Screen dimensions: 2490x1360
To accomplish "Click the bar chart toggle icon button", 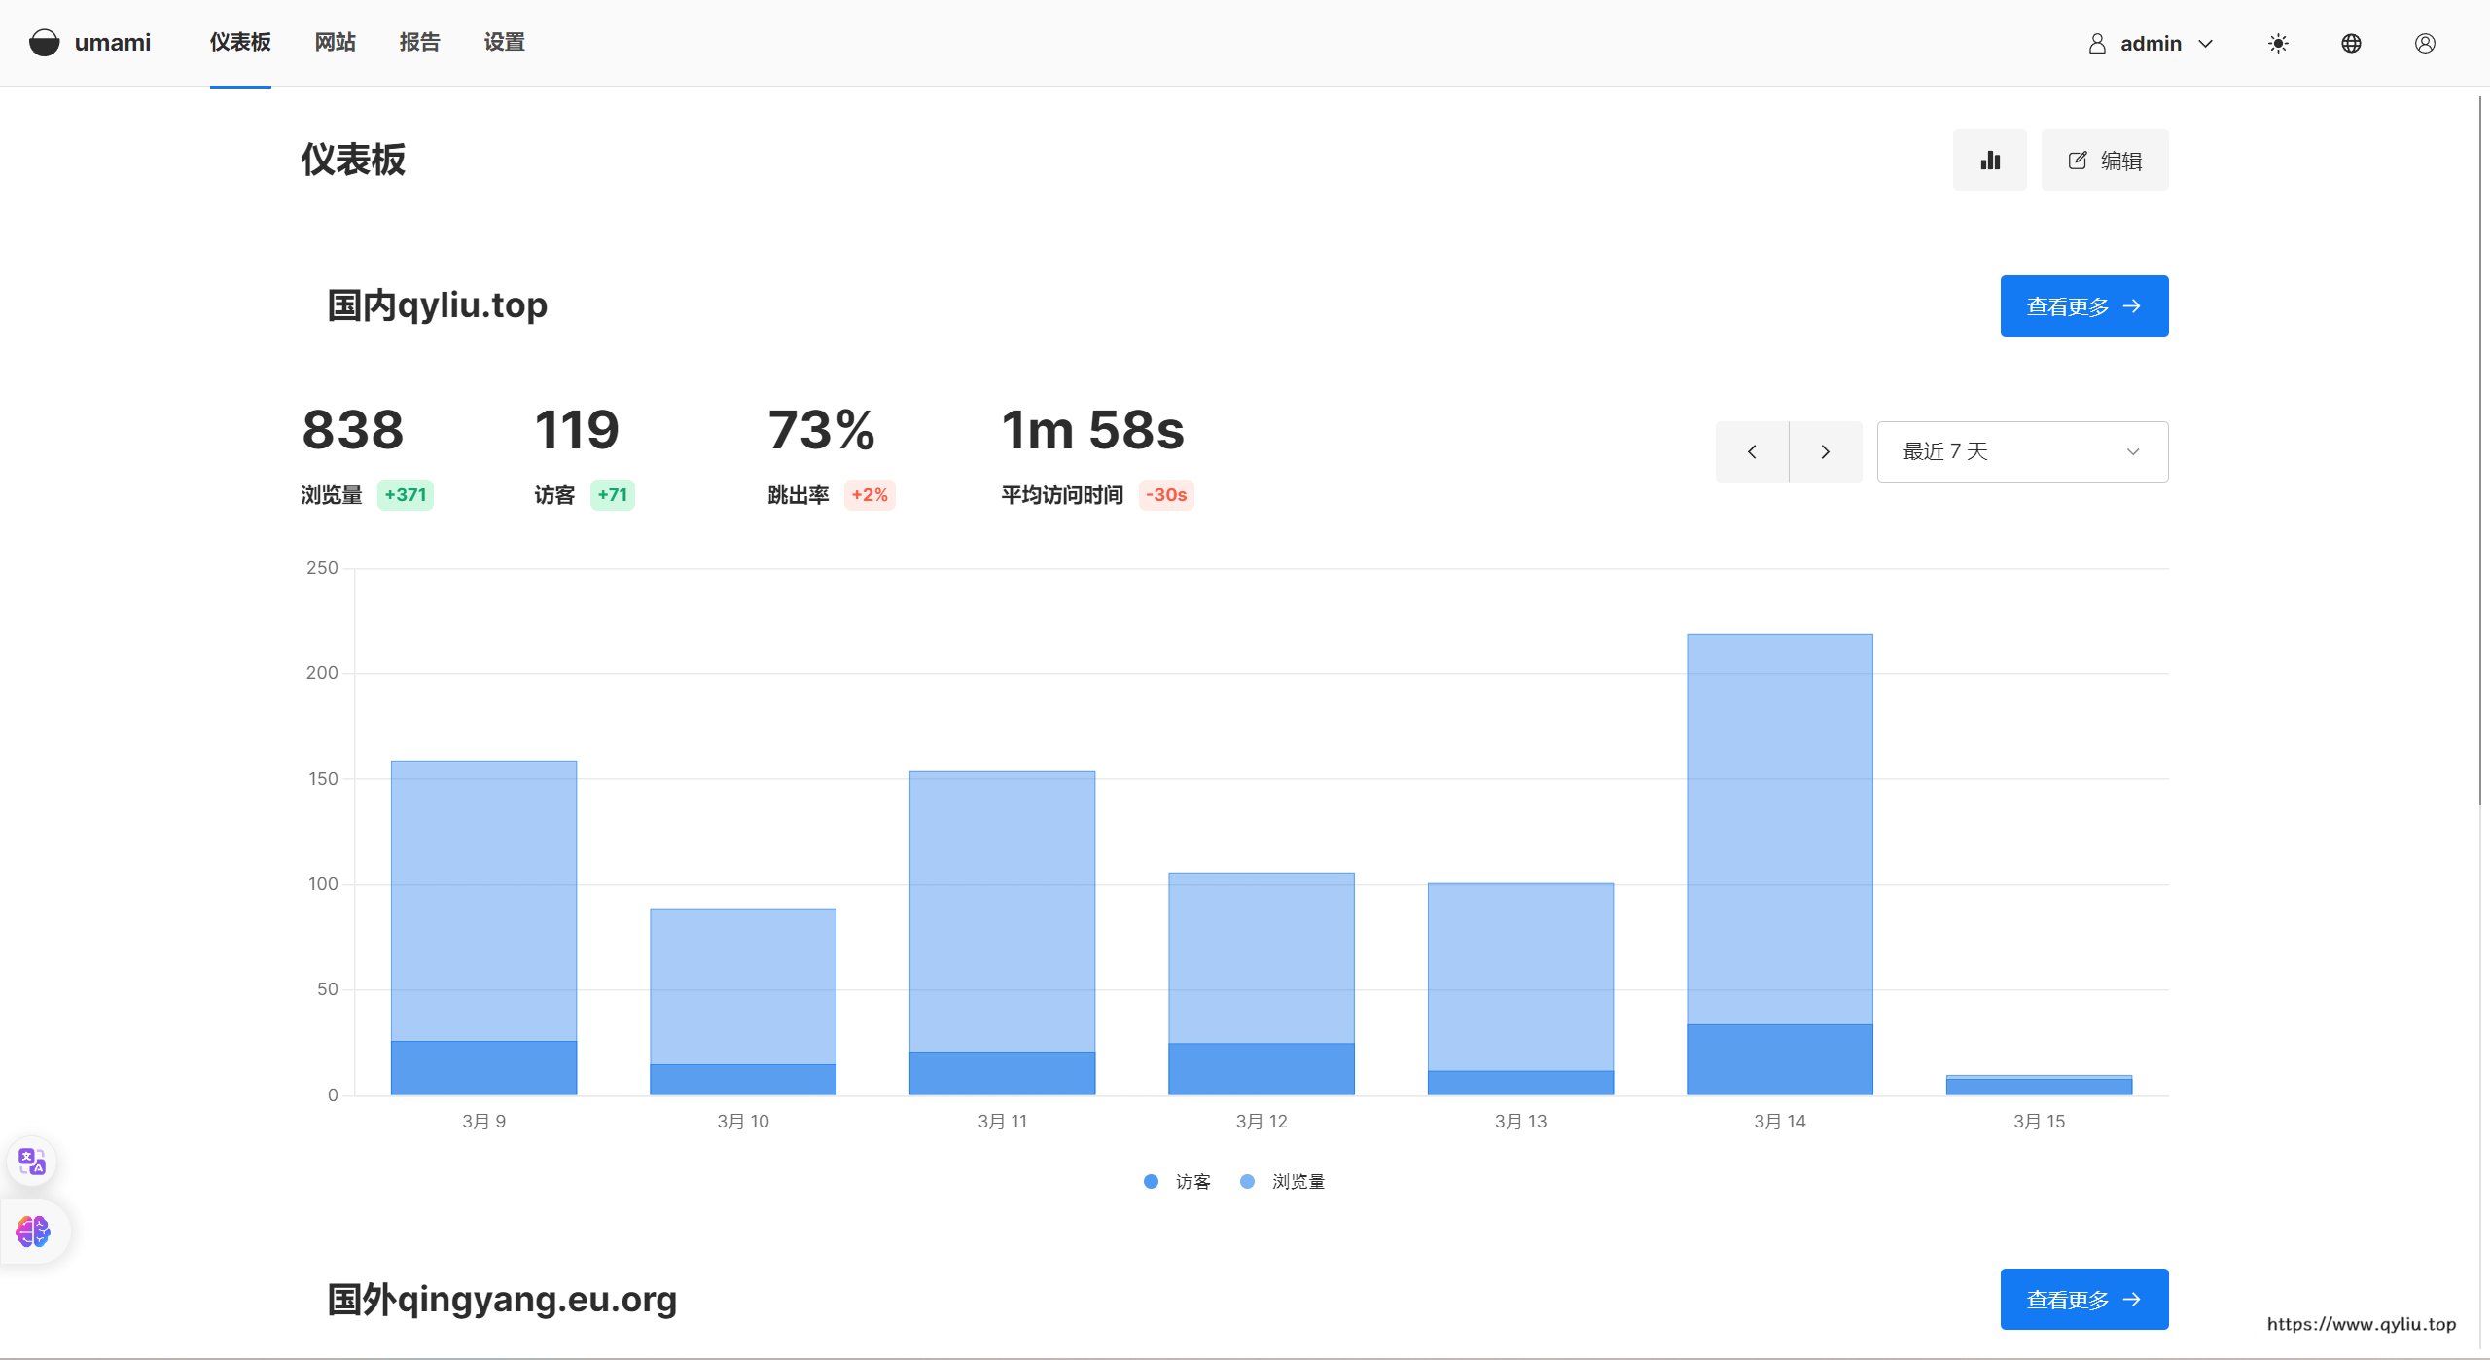I will click(x=1989, y=161).
